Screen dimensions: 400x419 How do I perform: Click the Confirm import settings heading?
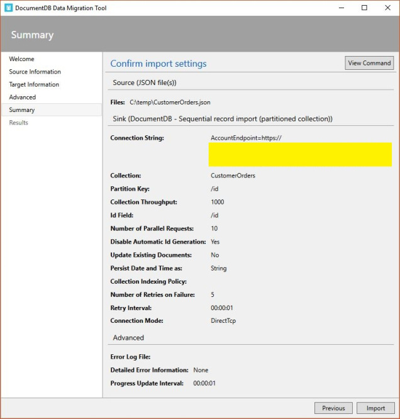tap(158, 64)
